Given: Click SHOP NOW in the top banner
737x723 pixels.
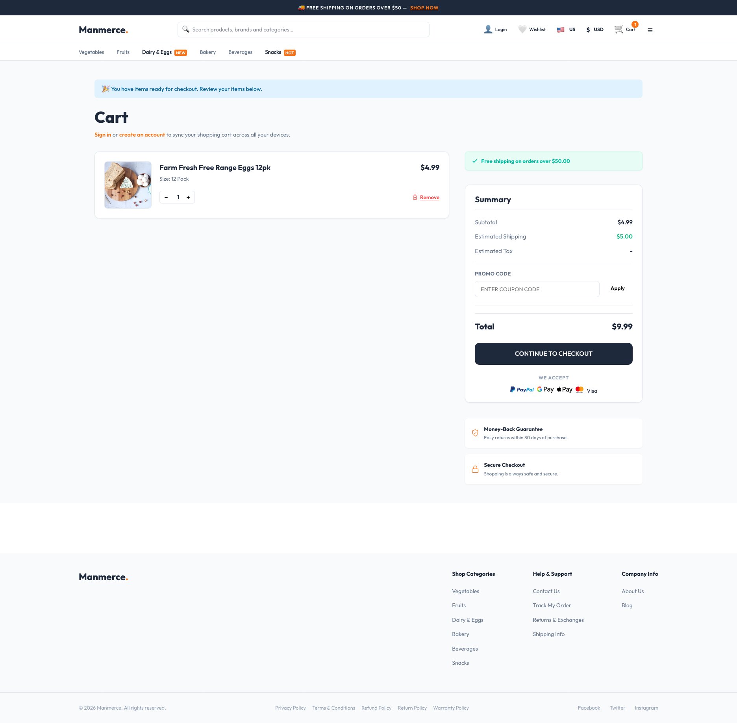Looking at the screenshot, I should pos(424,8).
